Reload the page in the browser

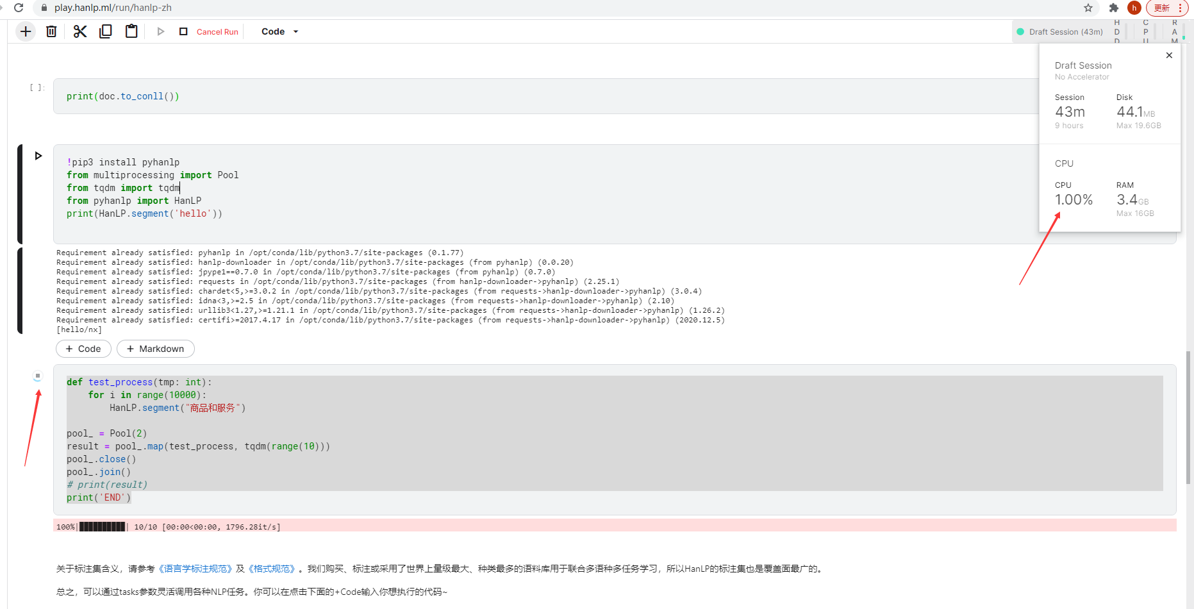[x=19, y=8]
